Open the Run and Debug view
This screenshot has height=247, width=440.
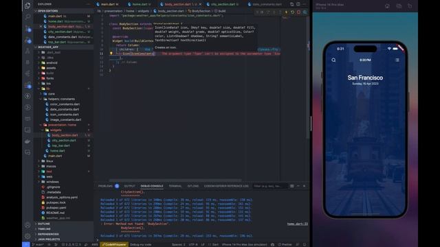pyautogui.click(x=27, y=40)
